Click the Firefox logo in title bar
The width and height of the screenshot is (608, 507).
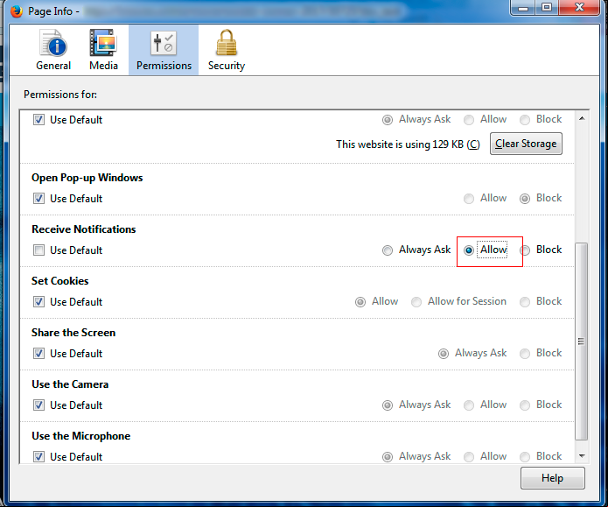(17, 11)
